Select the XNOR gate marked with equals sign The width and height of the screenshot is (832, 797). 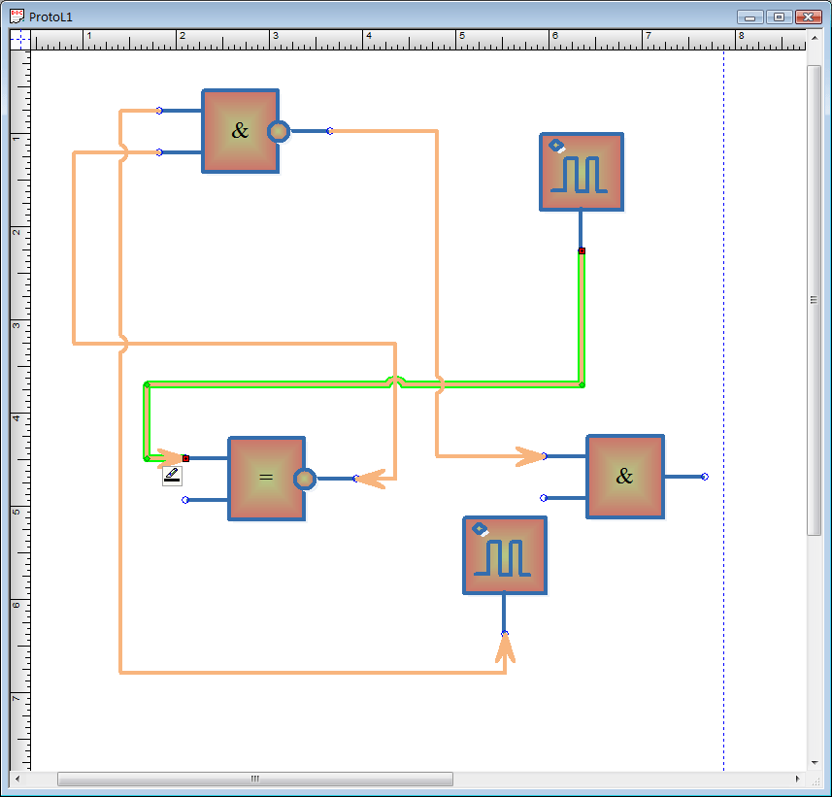coord(266,479)
